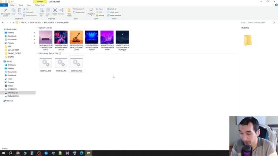The image size is (278, 156).
Task: Open the SHORTS folder in the sidebar
Action: [10, 57]
